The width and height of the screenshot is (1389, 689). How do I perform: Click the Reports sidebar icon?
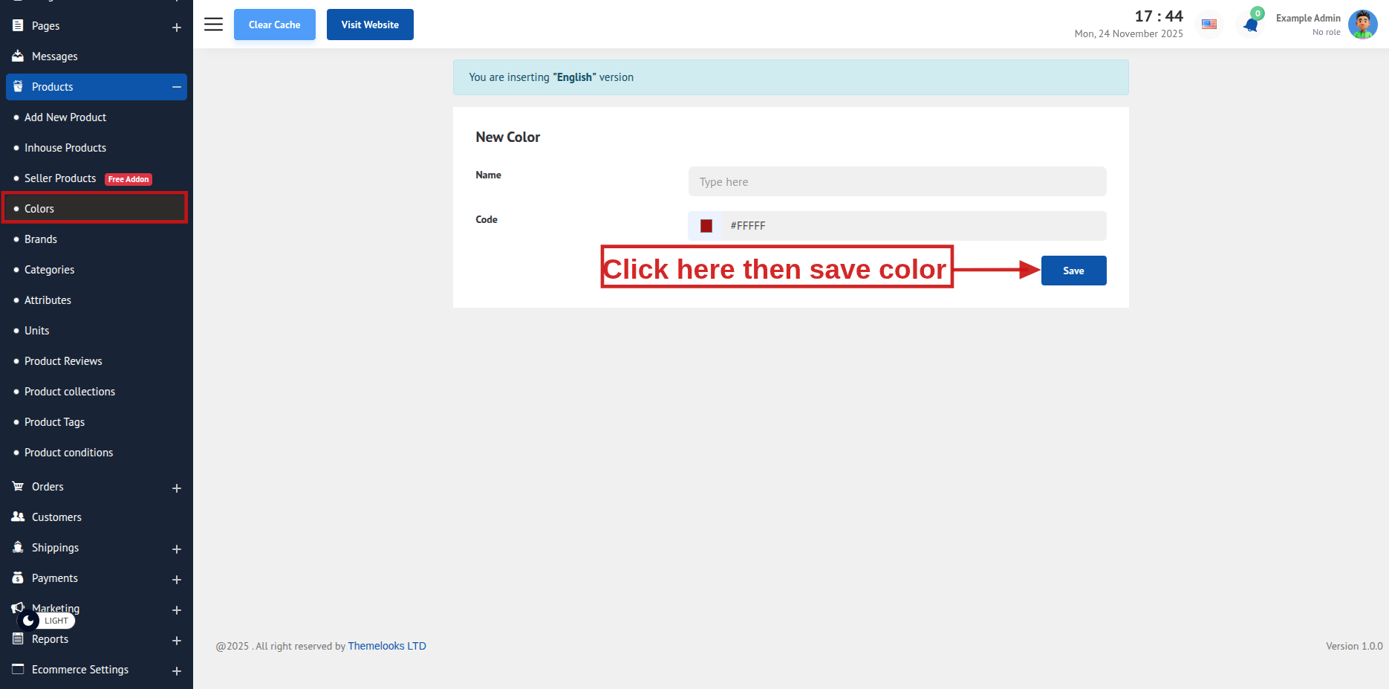click(x=18, y=639)
